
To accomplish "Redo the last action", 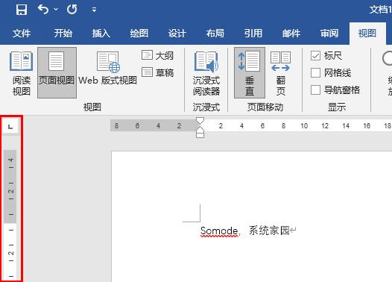I will click(x=72, y=10).
